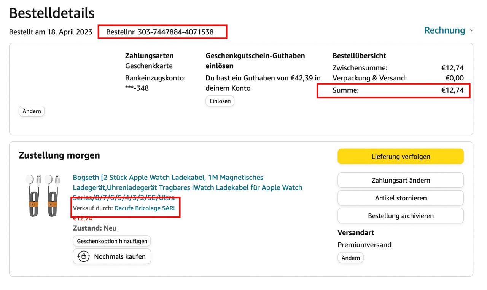
Task: Click Ändern under Versandart
Action: (350, 258)
